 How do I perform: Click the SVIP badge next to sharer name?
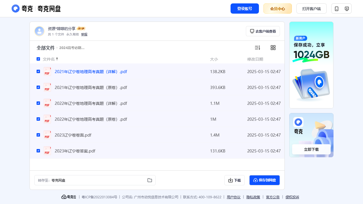point(81,29)
